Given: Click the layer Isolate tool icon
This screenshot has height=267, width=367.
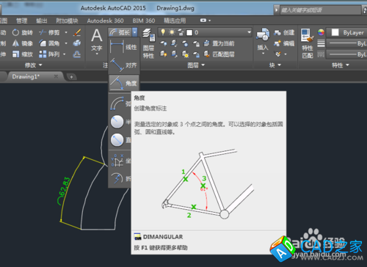Looking at the screenshot, I should (174, 43).
